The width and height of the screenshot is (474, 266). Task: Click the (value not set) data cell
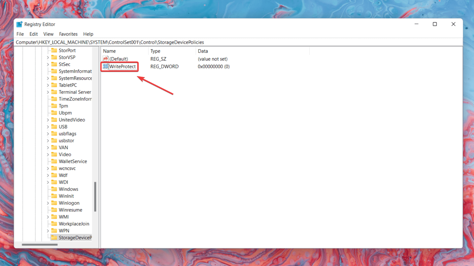pyautogui.click(x=213, y=59)
